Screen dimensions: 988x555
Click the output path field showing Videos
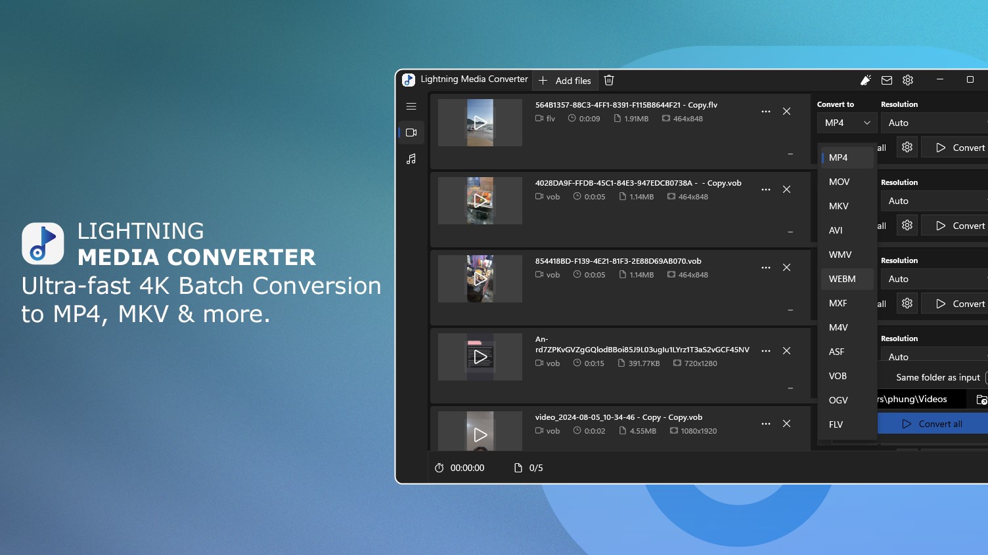point(922,399)
